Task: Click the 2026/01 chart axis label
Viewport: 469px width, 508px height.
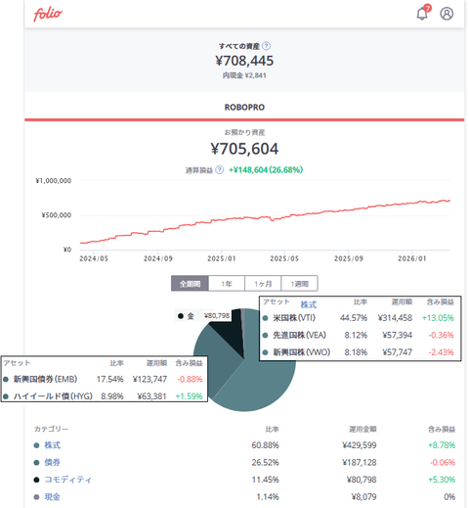Action: coord(412,258)
